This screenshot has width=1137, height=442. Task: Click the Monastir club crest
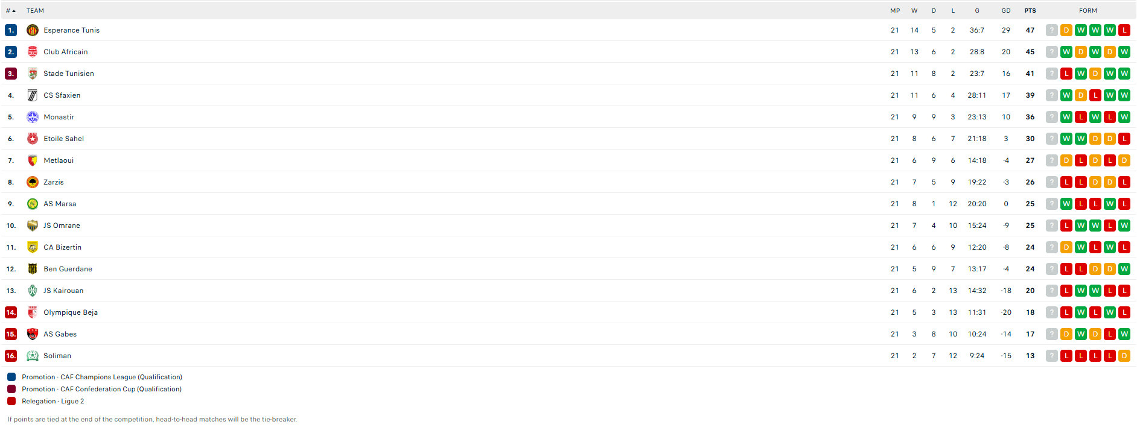tap(33, 117)
